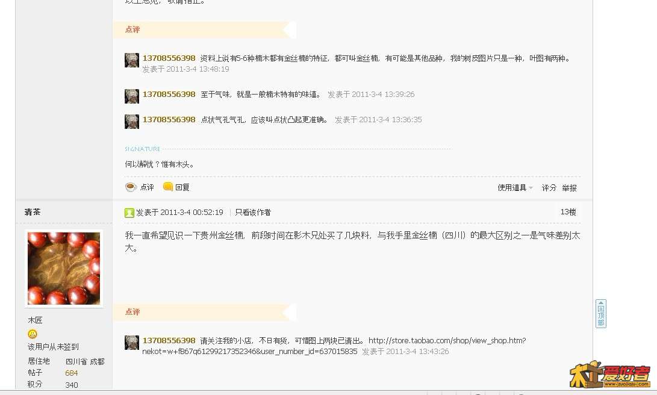The height and width of the screenshot is (395, 657).
Task: Click the yellow speech bubble 回复 icon
Action: [x=167, y=187]
